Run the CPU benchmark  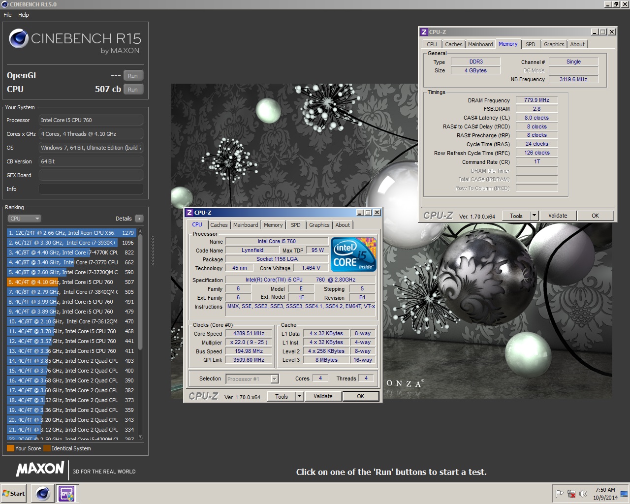[x=133, y=90]
